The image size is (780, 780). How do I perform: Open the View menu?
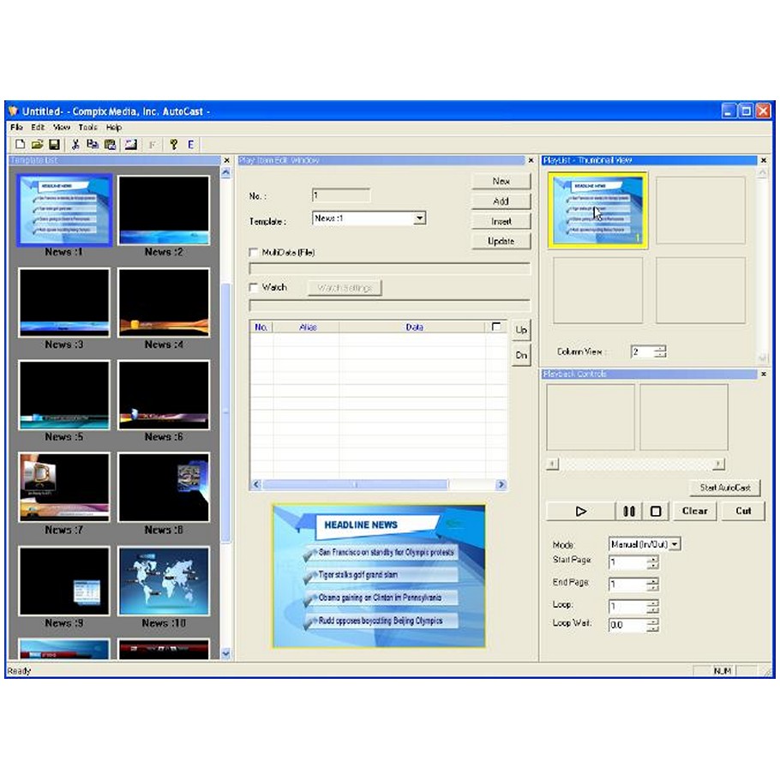pos(62,128)
